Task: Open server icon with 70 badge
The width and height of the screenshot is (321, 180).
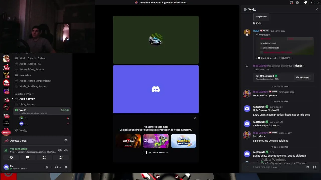Action: click(x=6, y=99)
